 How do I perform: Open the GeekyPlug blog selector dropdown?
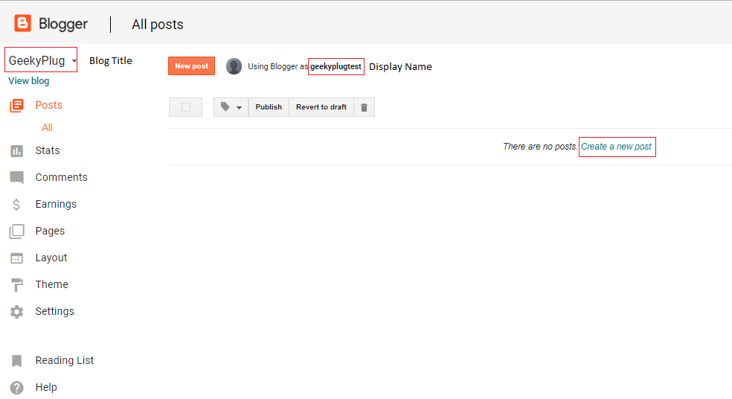(41, 60)
